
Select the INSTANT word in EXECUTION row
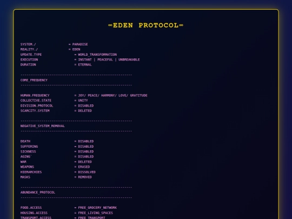[85, 59]
